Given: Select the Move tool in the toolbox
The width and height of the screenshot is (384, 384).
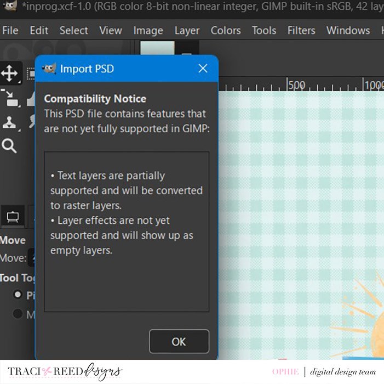Looking at the screenshot, I should point(10,73).
